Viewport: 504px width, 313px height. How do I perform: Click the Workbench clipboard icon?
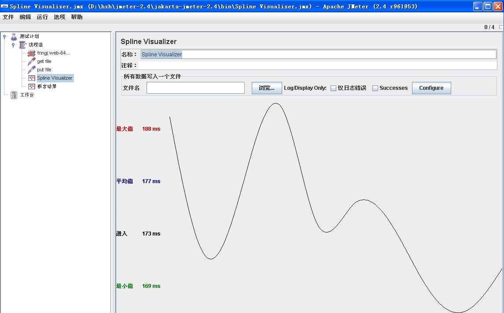(14, 95)
